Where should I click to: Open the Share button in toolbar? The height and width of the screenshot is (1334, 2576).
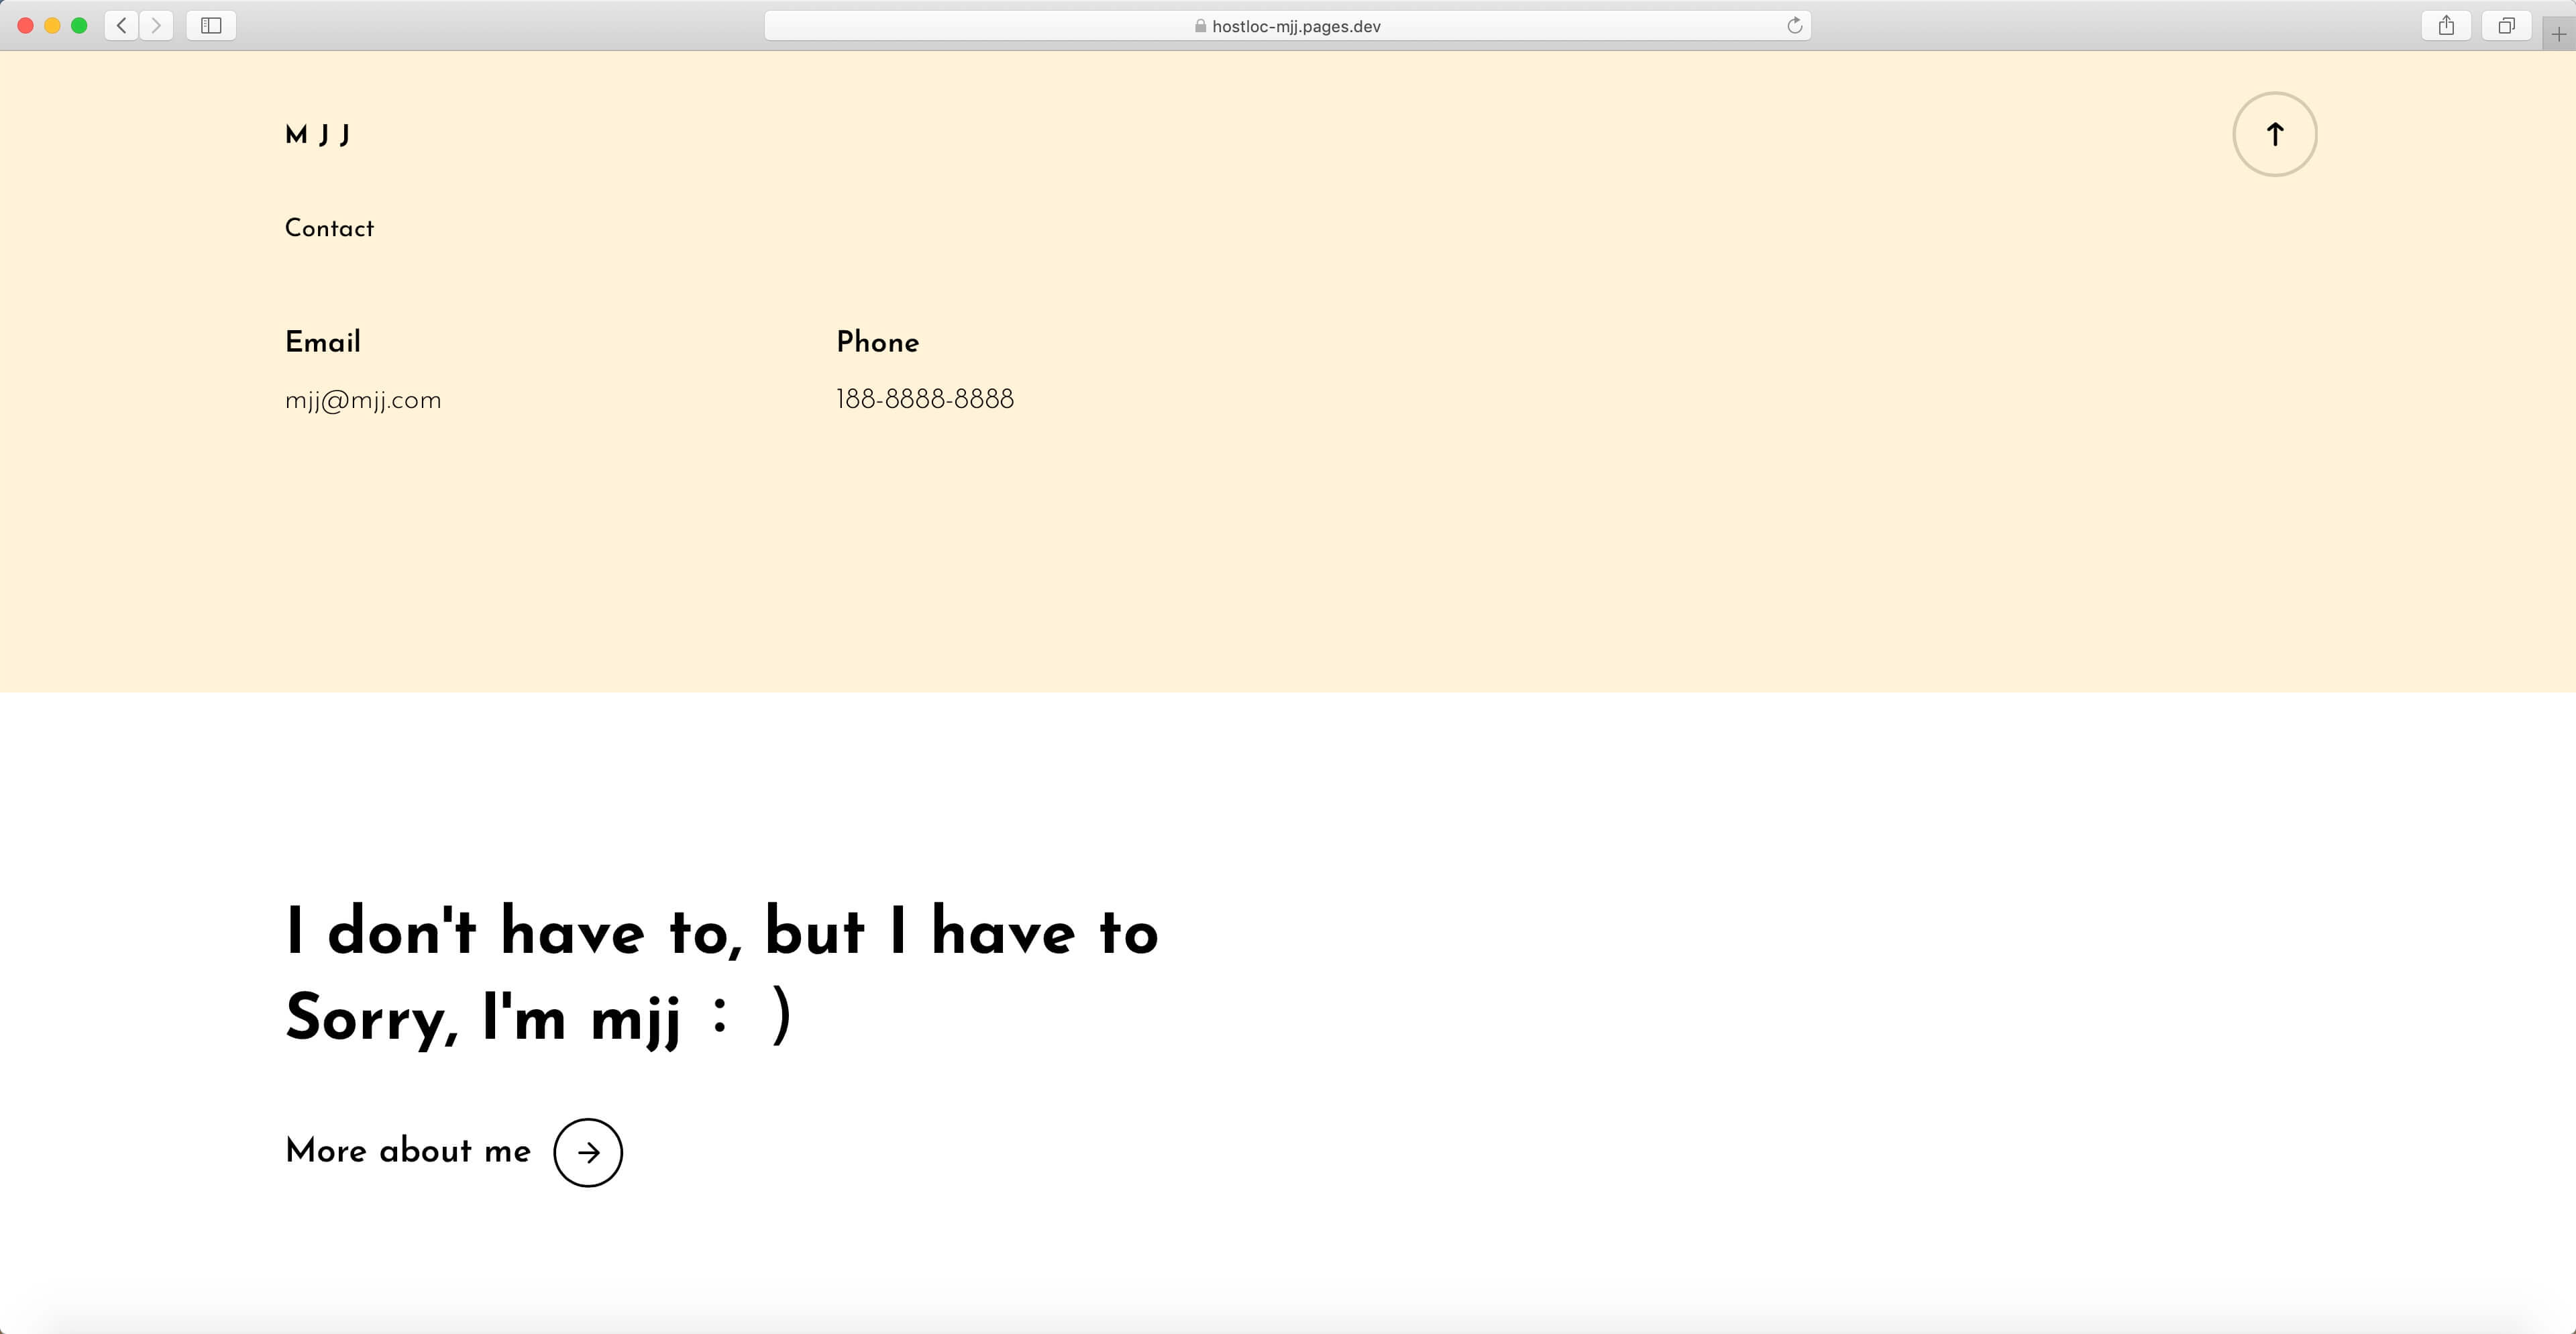pos(2446,26)
